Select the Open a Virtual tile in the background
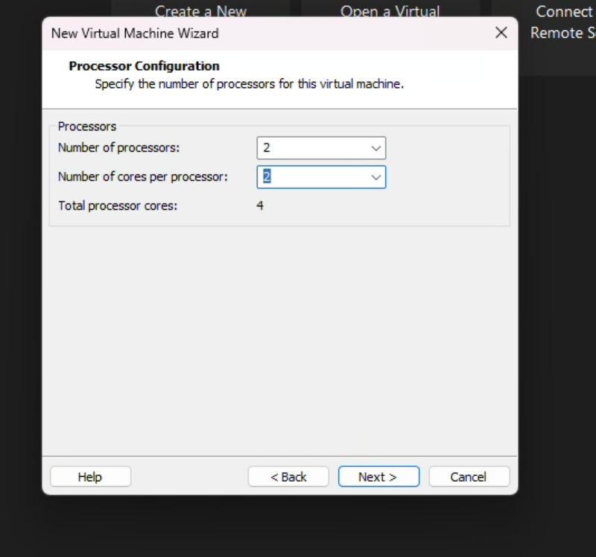 click(390, 10)
